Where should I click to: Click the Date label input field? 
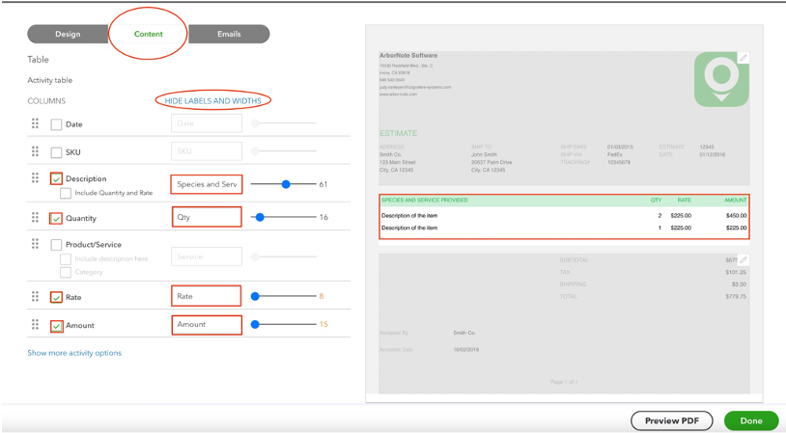(207, 123)
